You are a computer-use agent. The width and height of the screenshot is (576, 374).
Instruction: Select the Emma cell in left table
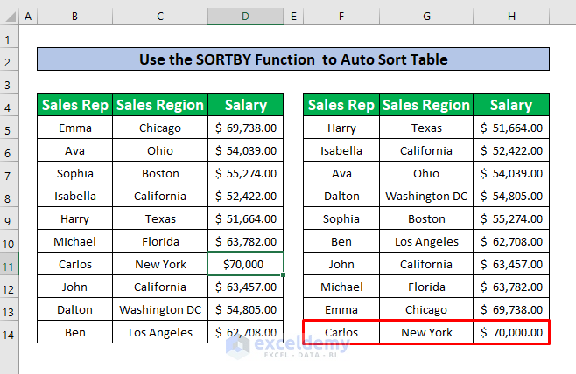[75, 128]
